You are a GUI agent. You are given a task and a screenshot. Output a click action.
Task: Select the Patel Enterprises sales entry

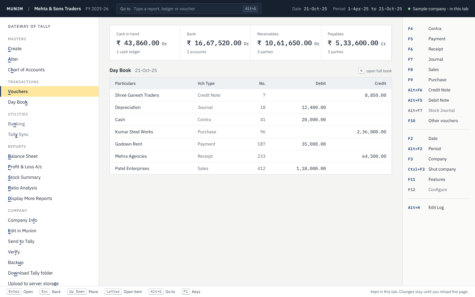pyautogui.click(x=251, y=168)
